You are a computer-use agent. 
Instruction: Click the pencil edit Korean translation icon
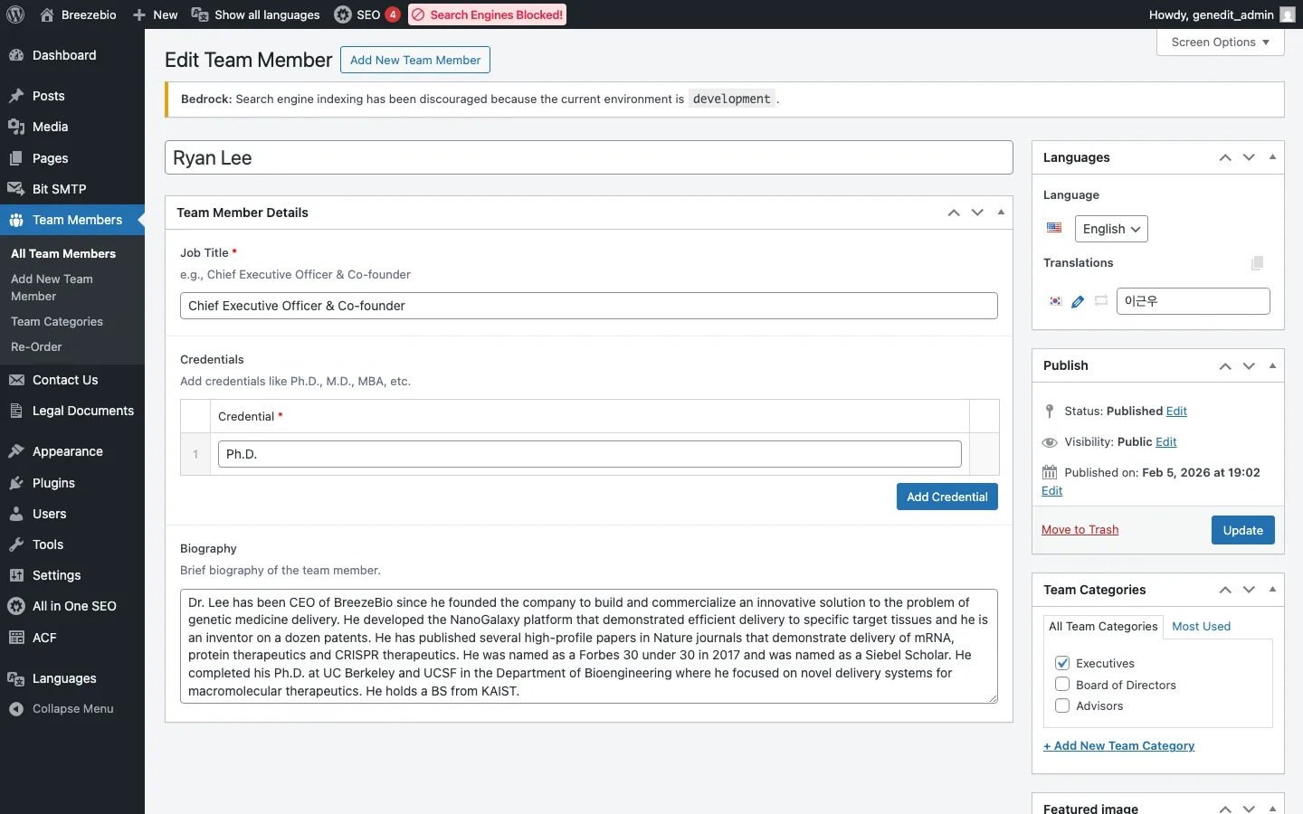(x=1078, y=302)
